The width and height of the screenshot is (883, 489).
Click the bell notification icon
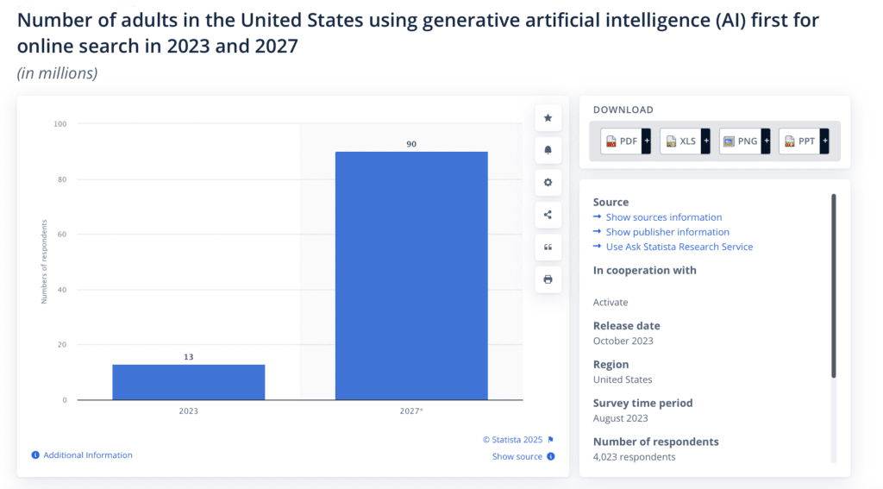click(x=548, y=150)
